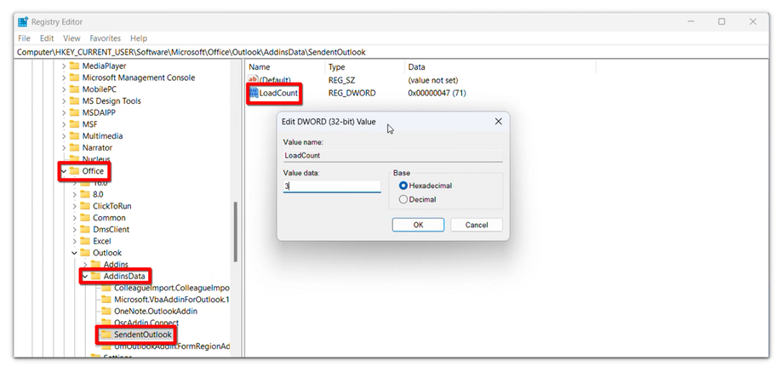The image size is (783, 372).
Task: Expand the ClickToRun key
Action: pyautogui.click(x=74, y=206)
